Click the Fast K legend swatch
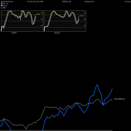Image resolution: width=131 pixels, height=131 pixels. (2, 5)
